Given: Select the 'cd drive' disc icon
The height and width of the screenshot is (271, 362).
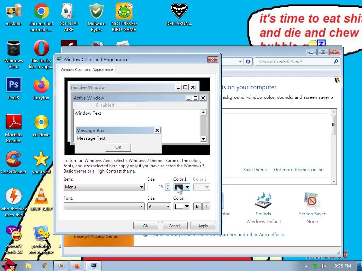Looking at the screenshot, I should pos(41,126).
